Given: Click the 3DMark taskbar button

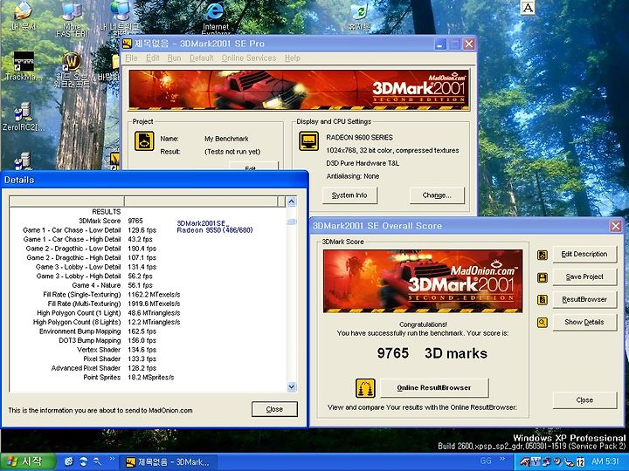Looking at the screenshot, I should click(169, 461).
